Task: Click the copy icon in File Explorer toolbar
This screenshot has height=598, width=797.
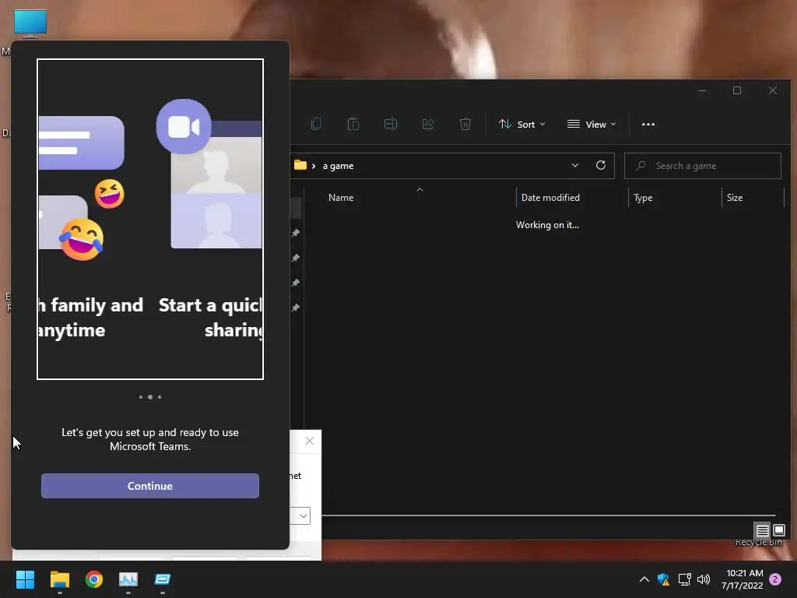Action: pos(316,124)
